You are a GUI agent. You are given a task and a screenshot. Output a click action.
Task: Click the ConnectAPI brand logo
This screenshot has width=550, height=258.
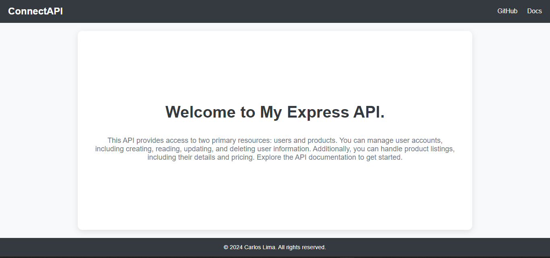tap(35, 11)
